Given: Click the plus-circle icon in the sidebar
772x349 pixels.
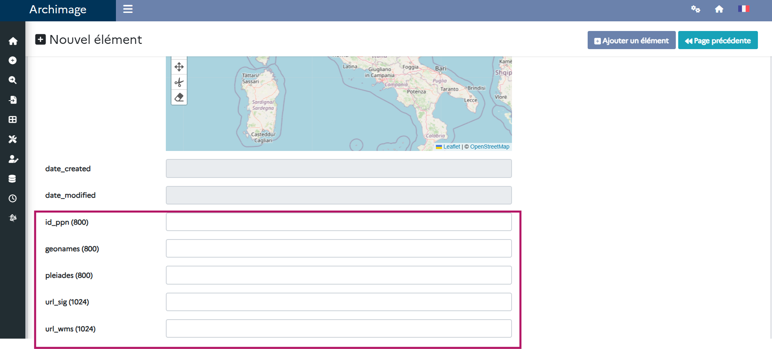Looking at the screenshot, I should 13,60.
